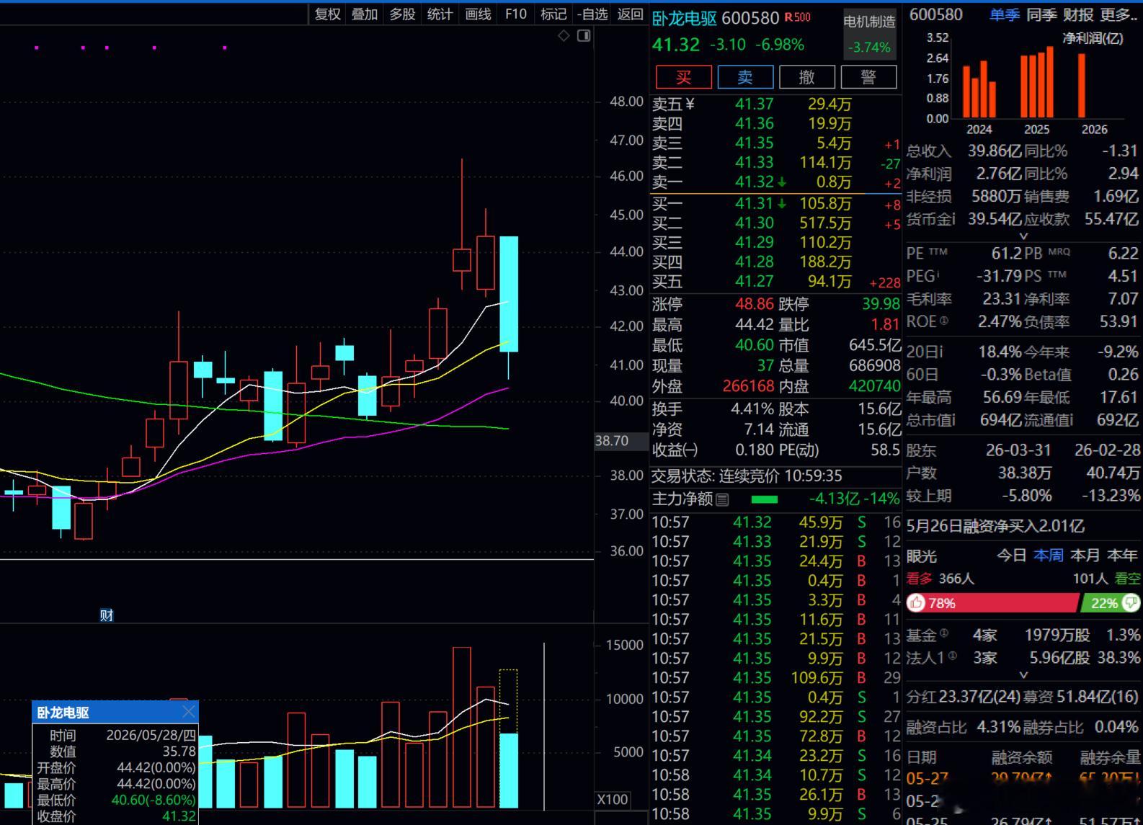Open the 标记 mark menu
This screenshot has width=1143, height=825.
[x=553, y=14]
